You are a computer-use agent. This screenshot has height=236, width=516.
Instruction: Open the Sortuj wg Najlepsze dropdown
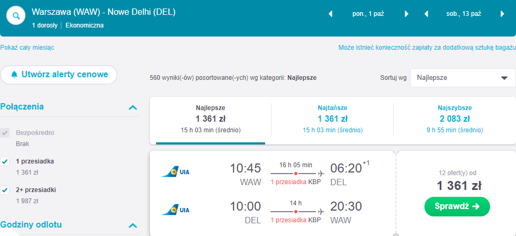click(x=463, y=78)
